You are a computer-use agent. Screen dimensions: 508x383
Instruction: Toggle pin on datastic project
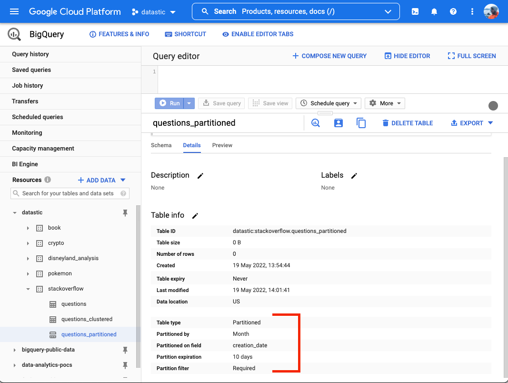pyautogui.click(x=125, y=213)
